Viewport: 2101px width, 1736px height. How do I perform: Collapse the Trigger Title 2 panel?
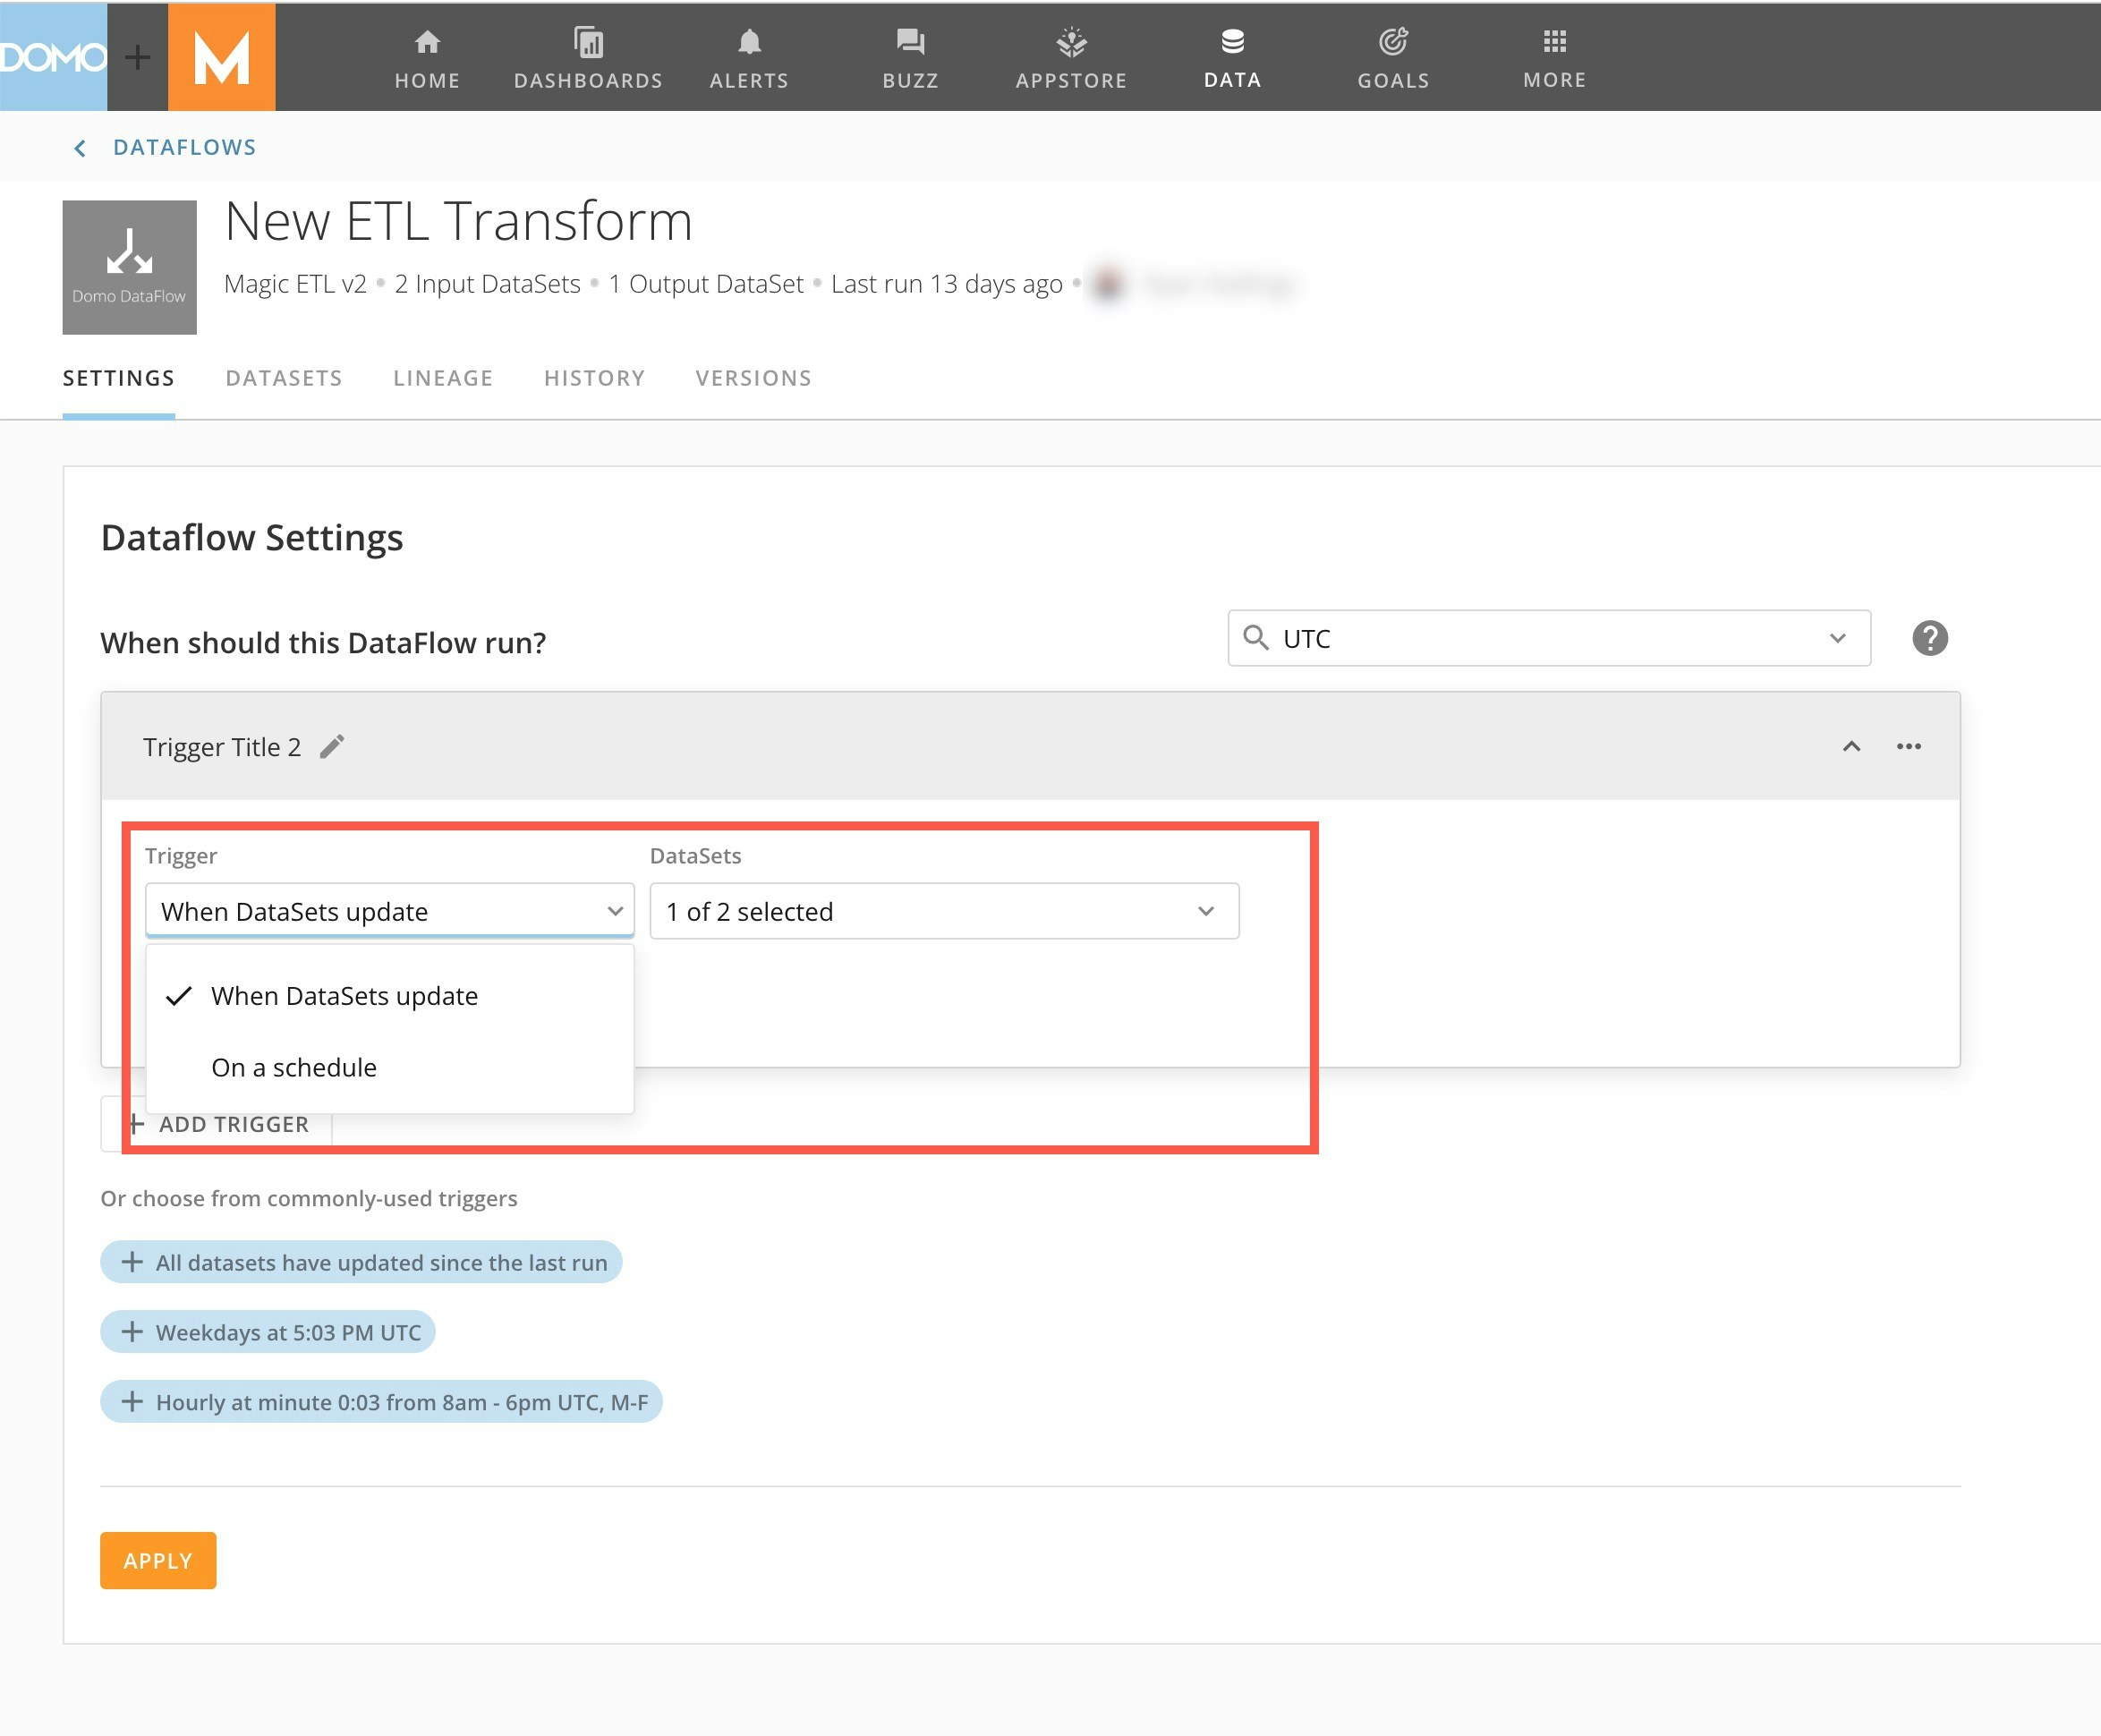click(1851, 747)
